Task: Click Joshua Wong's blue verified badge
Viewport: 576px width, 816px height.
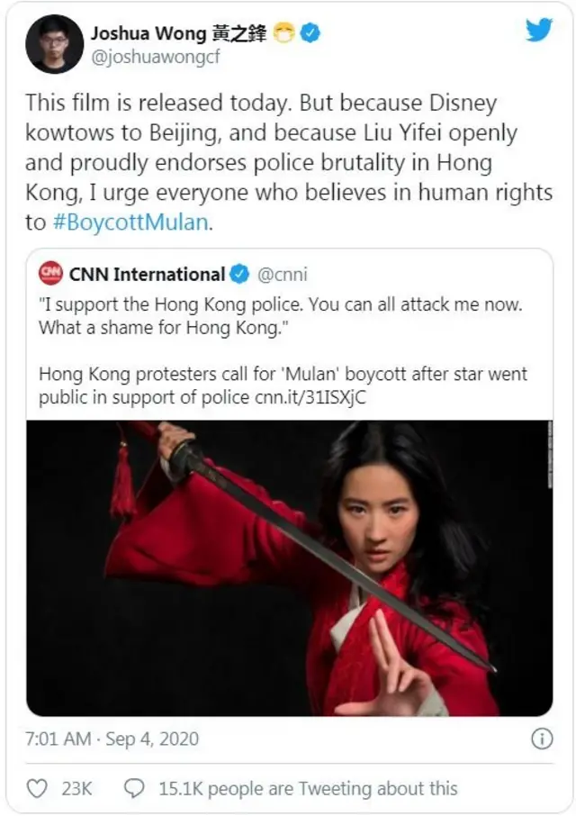Action: (310, 33)
